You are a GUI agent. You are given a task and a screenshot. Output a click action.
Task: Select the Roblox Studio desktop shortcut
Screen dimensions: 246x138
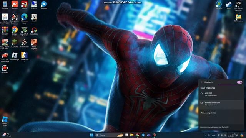coord(5,121)
